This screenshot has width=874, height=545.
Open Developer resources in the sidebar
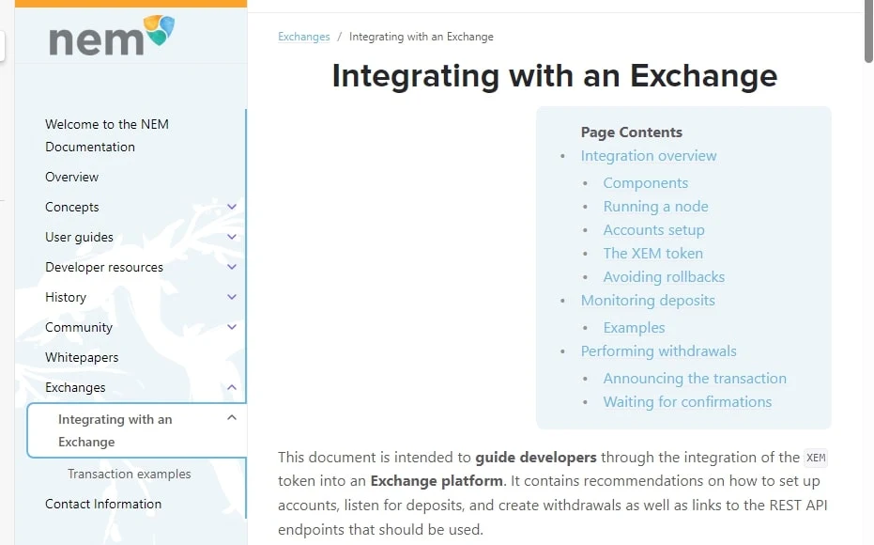click(x=104, y=267)
